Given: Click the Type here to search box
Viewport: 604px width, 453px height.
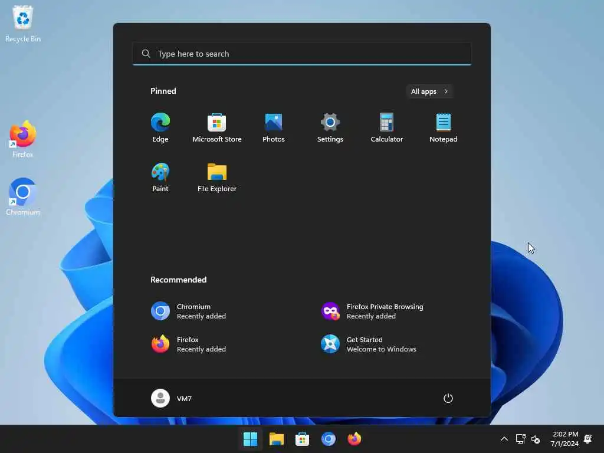Looking at the screenshot, I should 302,54.
